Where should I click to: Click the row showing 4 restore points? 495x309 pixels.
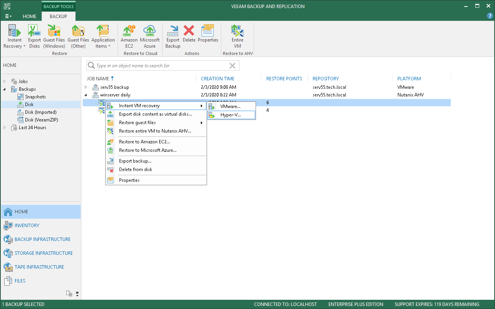[x=267, y=110]
